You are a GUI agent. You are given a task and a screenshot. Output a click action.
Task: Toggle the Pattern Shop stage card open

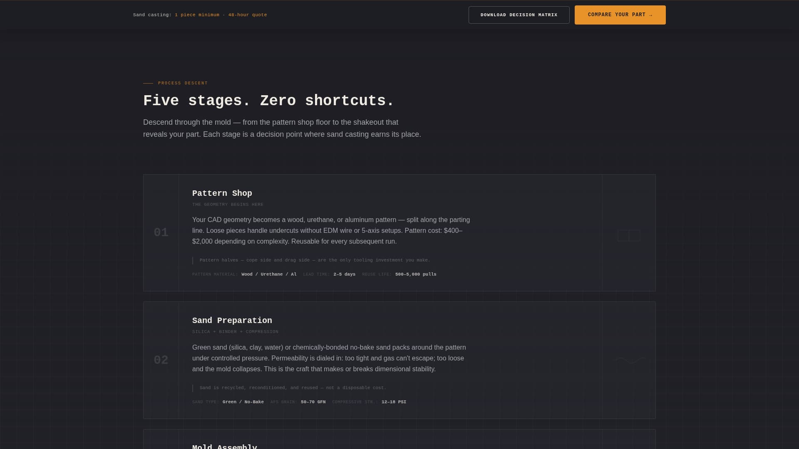click(x=222, y=193)
